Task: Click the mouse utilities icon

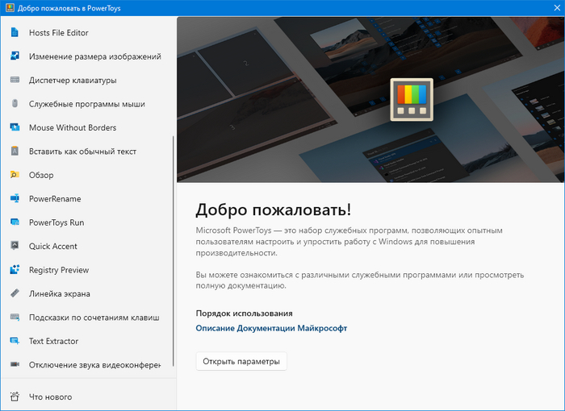Action: 15,104
